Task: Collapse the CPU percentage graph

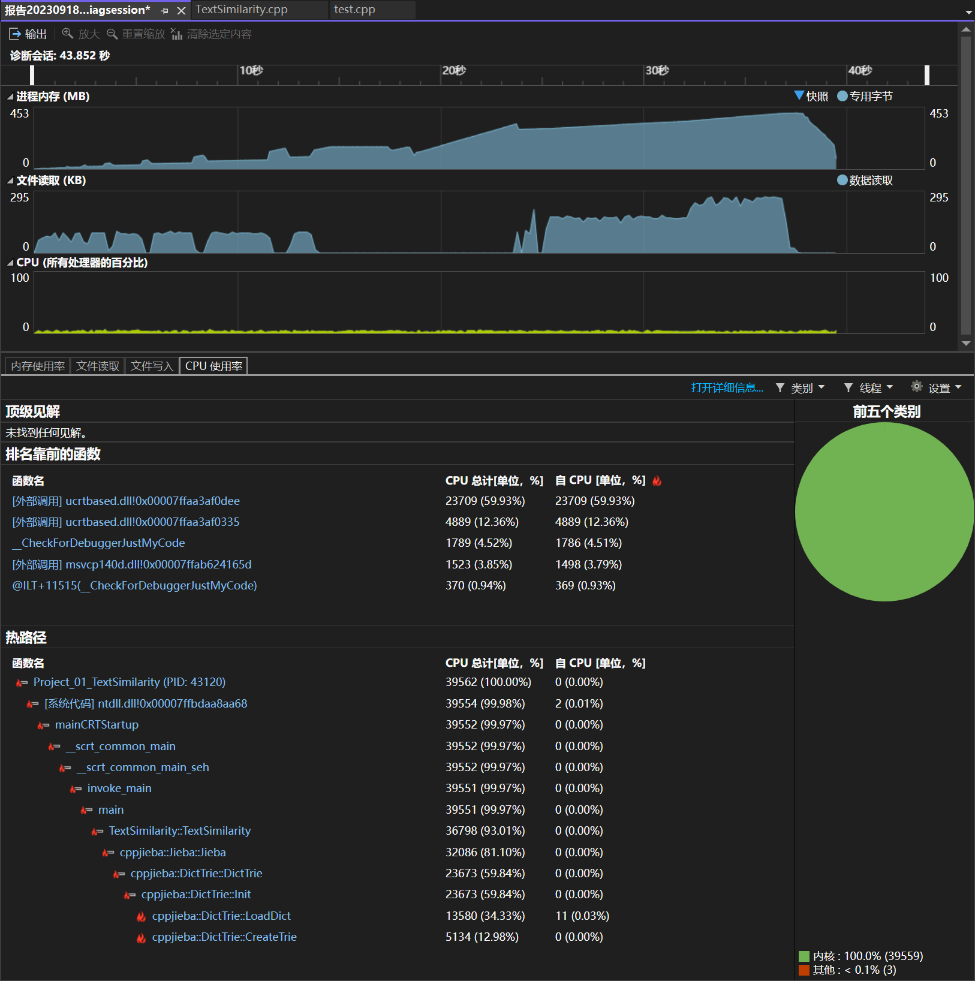Action: (10, 263)
